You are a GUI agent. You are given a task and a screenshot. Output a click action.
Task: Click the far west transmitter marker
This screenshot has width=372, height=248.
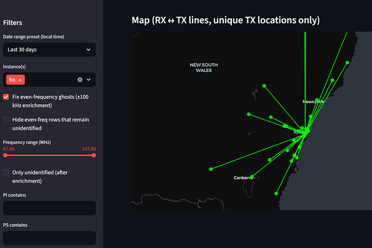coord(211,169)
